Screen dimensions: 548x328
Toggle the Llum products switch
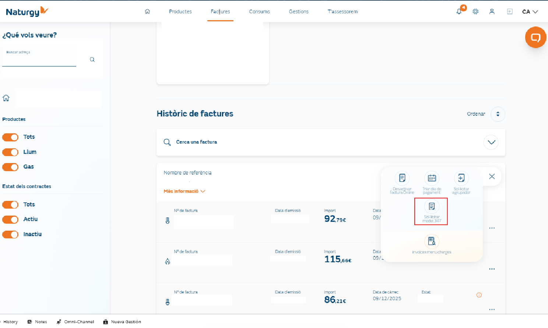10,152
